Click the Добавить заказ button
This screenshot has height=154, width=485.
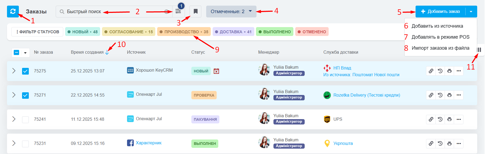click(440, 12)
